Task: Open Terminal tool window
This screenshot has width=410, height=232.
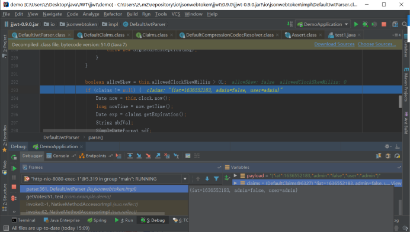Action: (x=24, y=220)
